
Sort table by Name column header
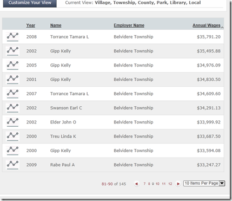click(x=56, y=25)
